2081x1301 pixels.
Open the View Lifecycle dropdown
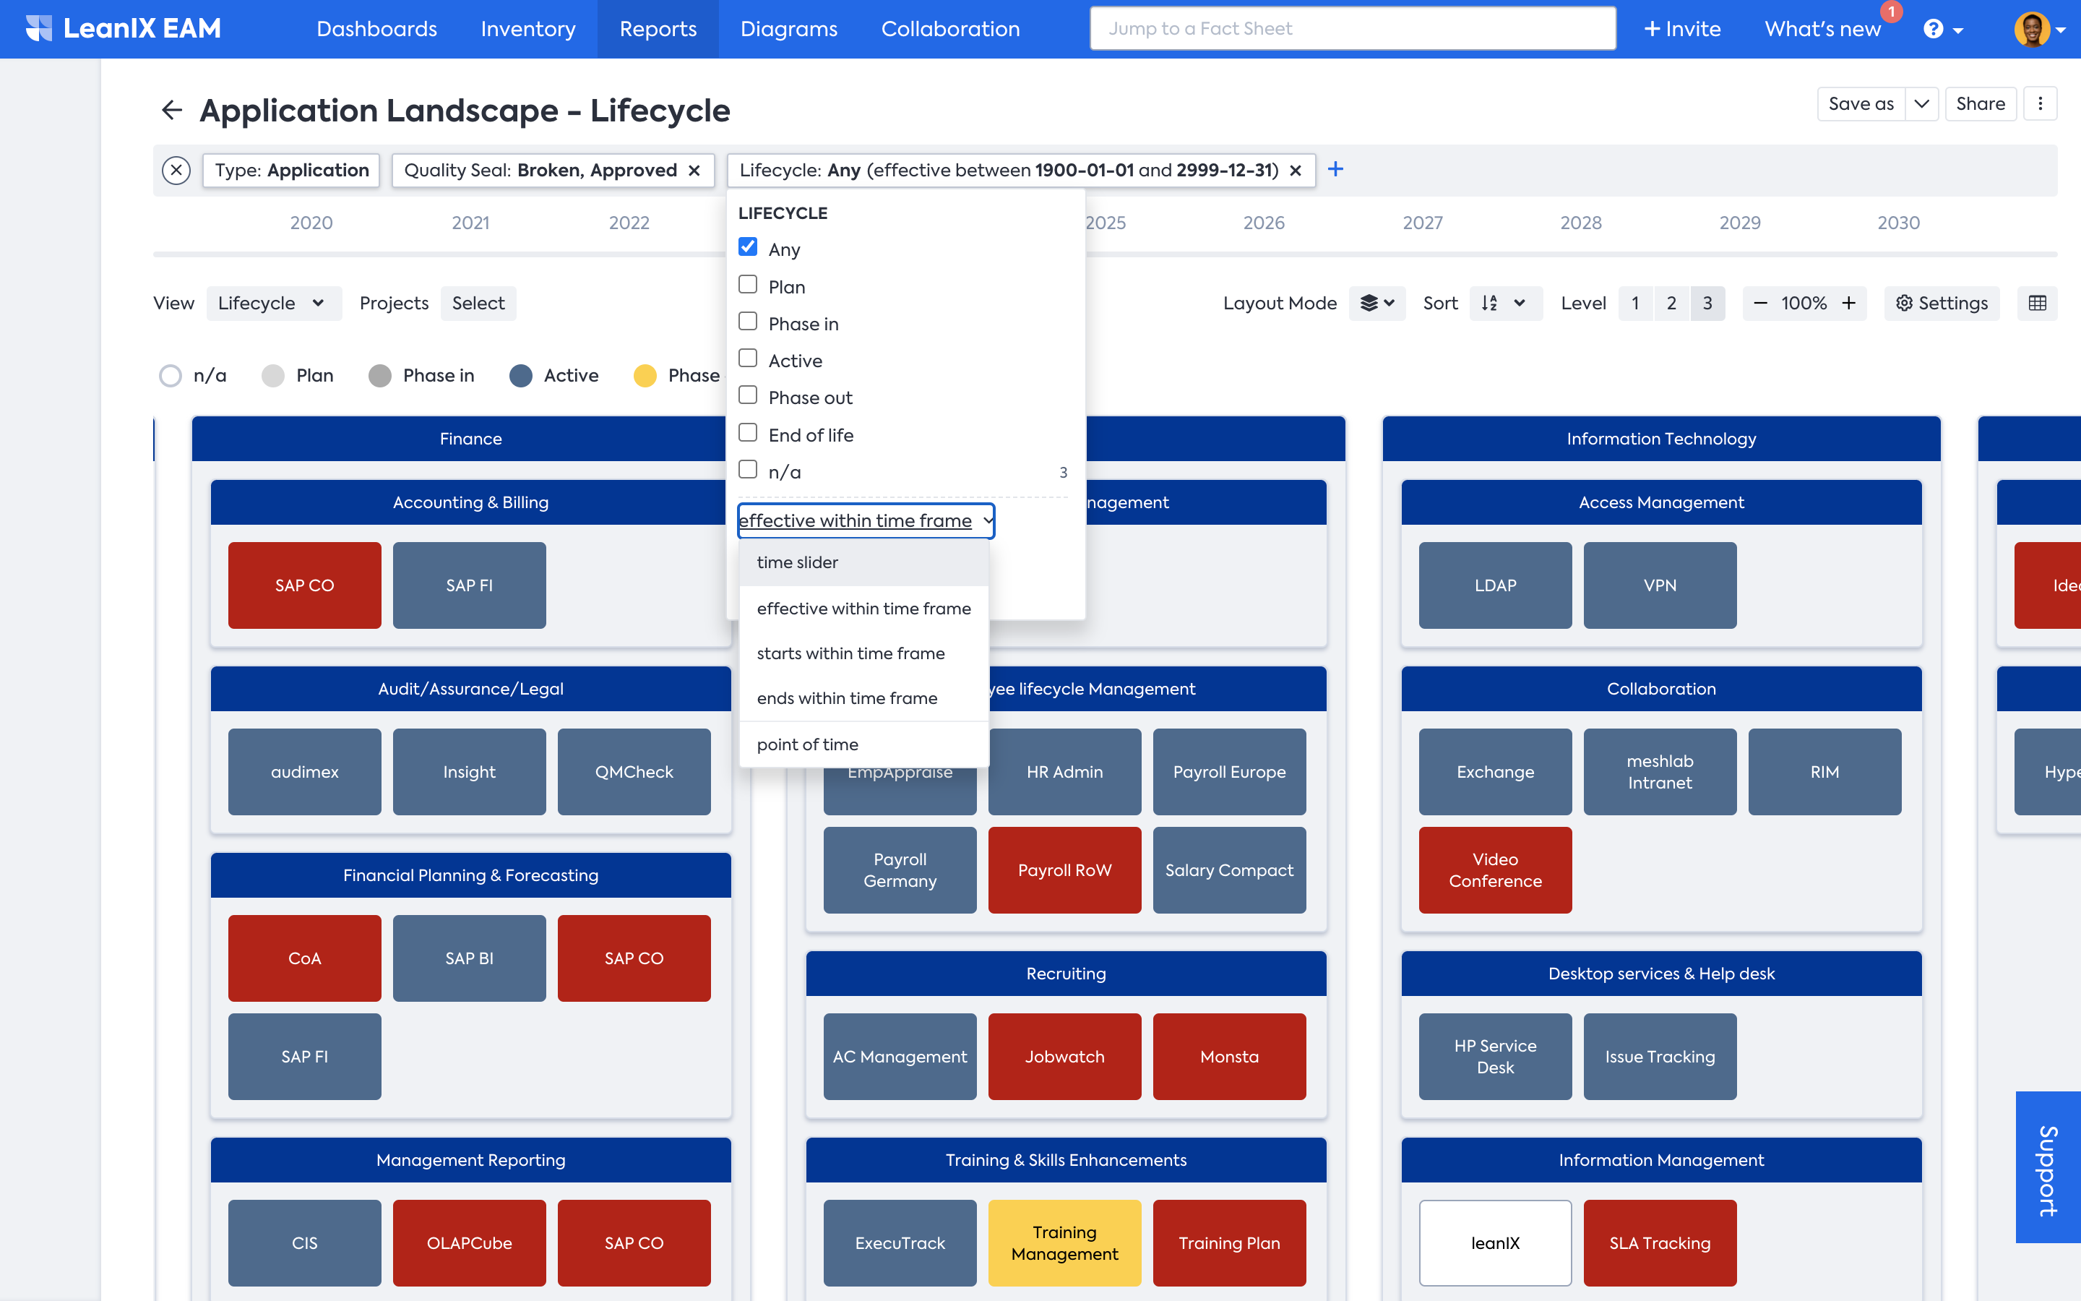coord(273,303)
